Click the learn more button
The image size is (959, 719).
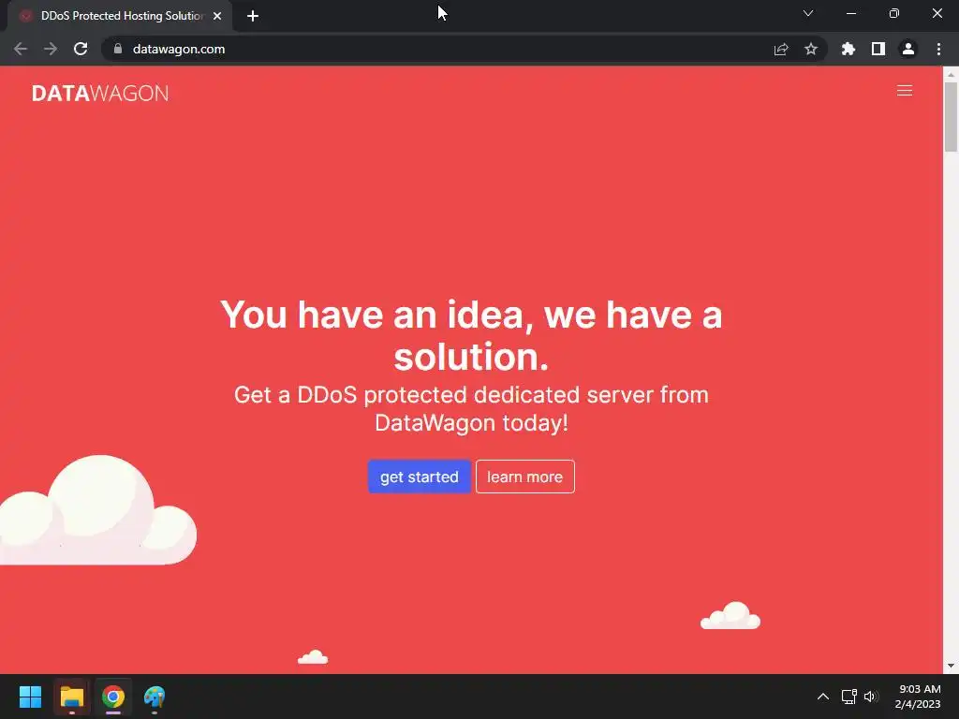tap(524, 477)
